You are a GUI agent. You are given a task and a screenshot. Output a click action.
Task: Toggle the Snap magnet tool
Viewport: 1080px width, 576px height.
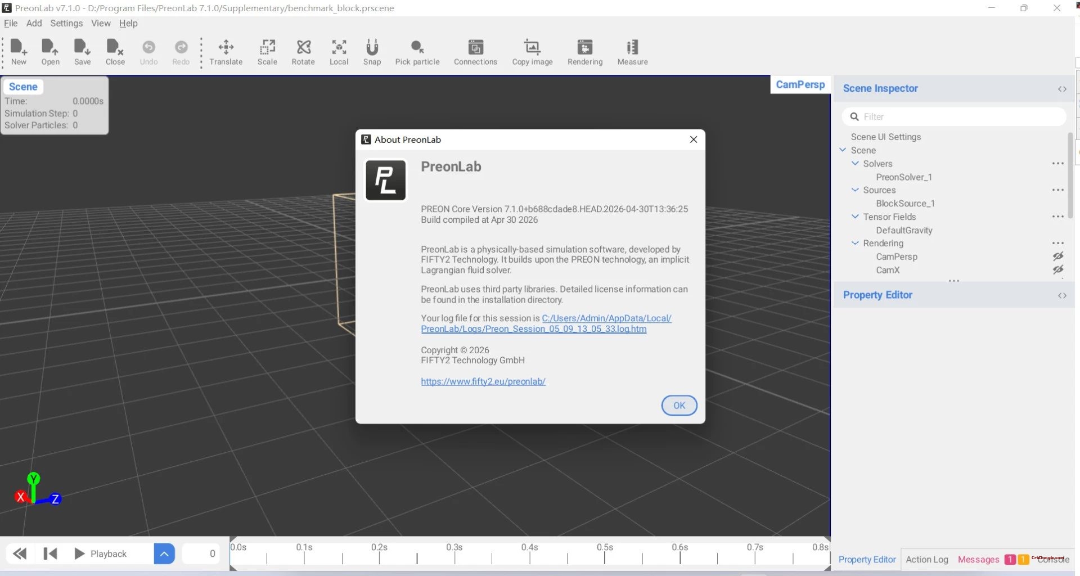[372, 52]
